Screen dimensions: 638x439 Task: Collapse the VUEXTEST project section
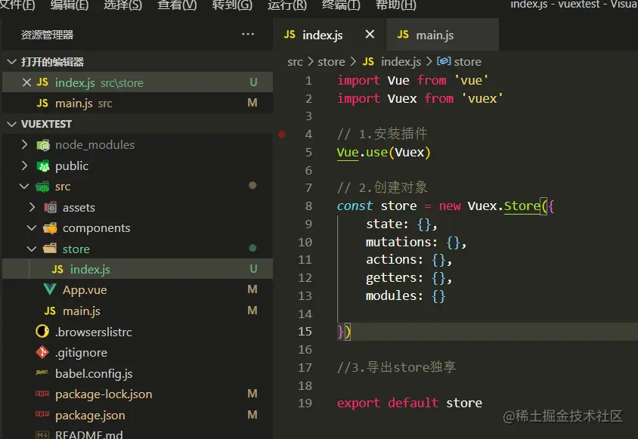[x=12, y=124]
